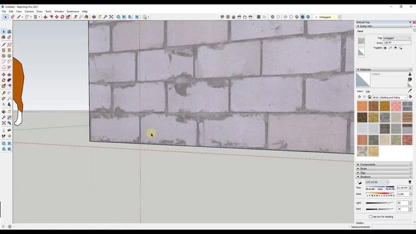Viewport: 416px width, 234px height.
Task: Expand the Styles panel
Action: [x=384, y=168]
